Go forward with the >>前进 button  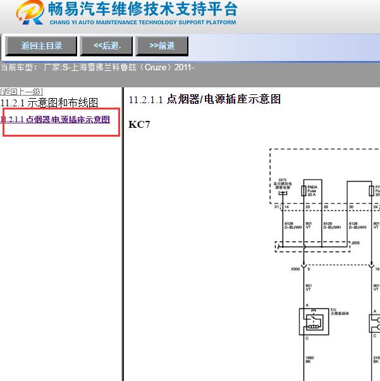(162, 46)
